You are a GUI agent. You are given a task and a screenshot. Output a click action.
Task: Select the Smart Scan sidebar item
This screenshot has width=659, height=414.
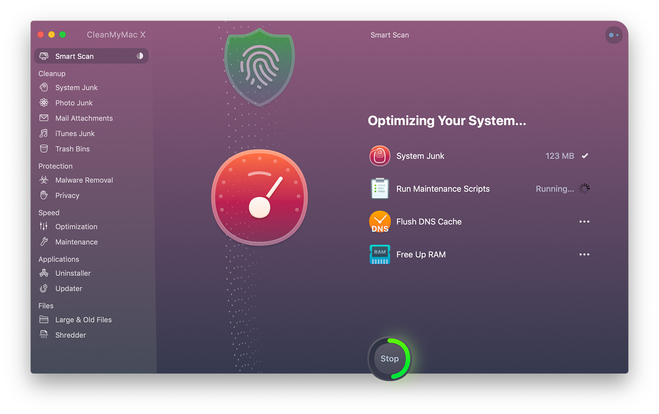click(91, 56)
